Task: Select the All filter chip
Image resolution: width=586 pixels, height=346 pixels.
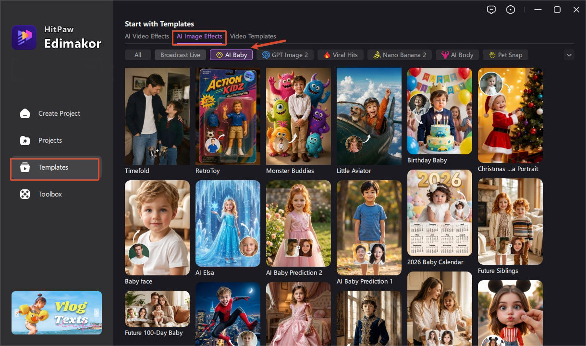Action: [138, 55]
